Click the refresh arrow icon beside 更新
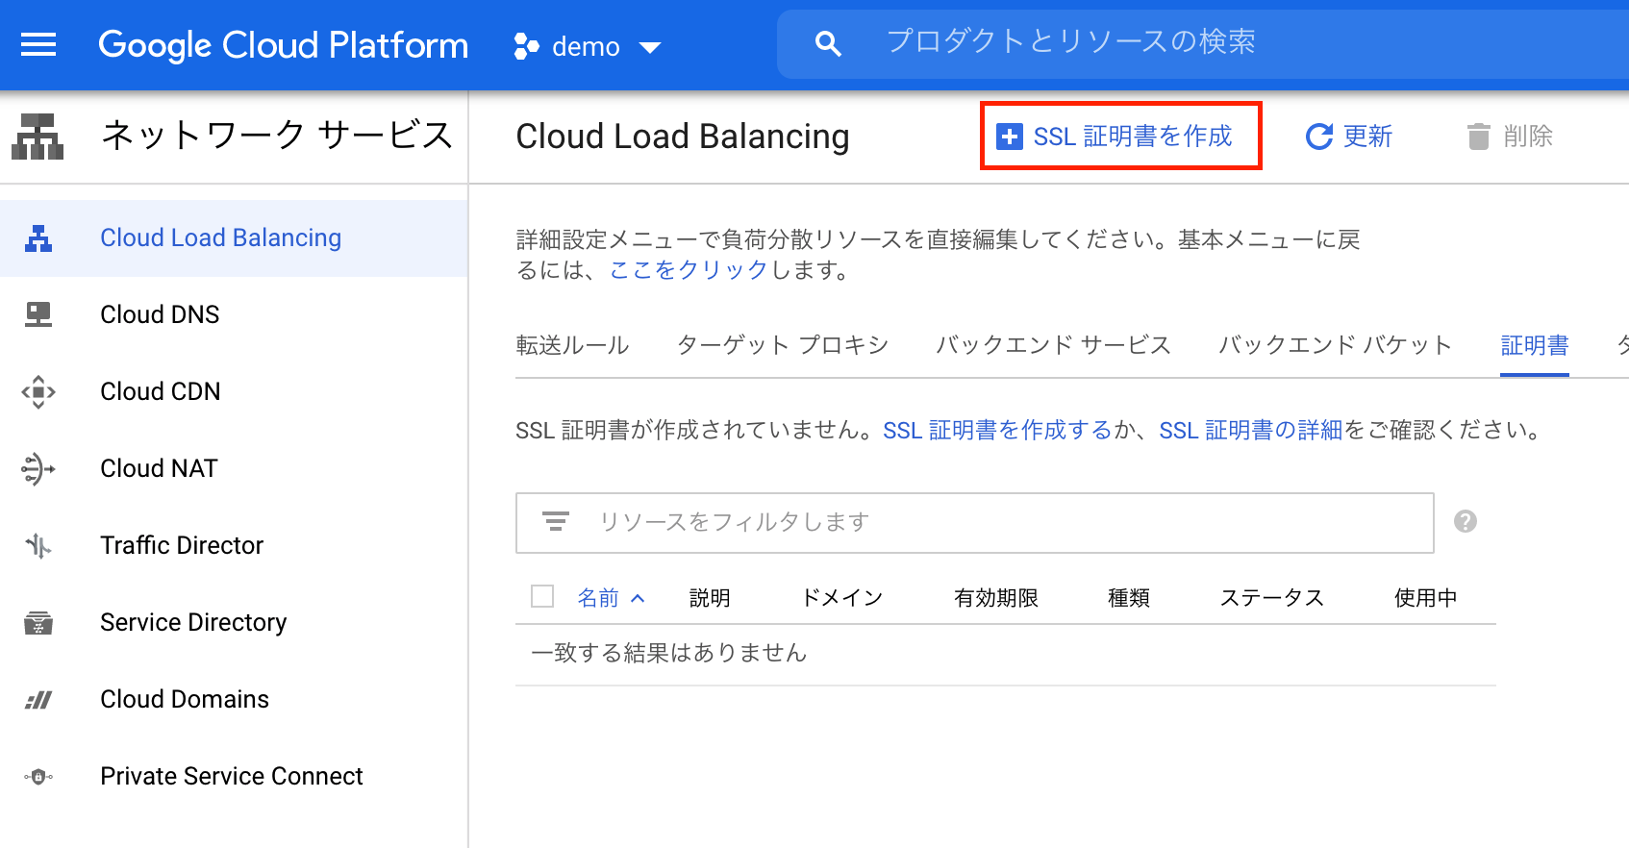1629x848 pixels. point(1318,137)
